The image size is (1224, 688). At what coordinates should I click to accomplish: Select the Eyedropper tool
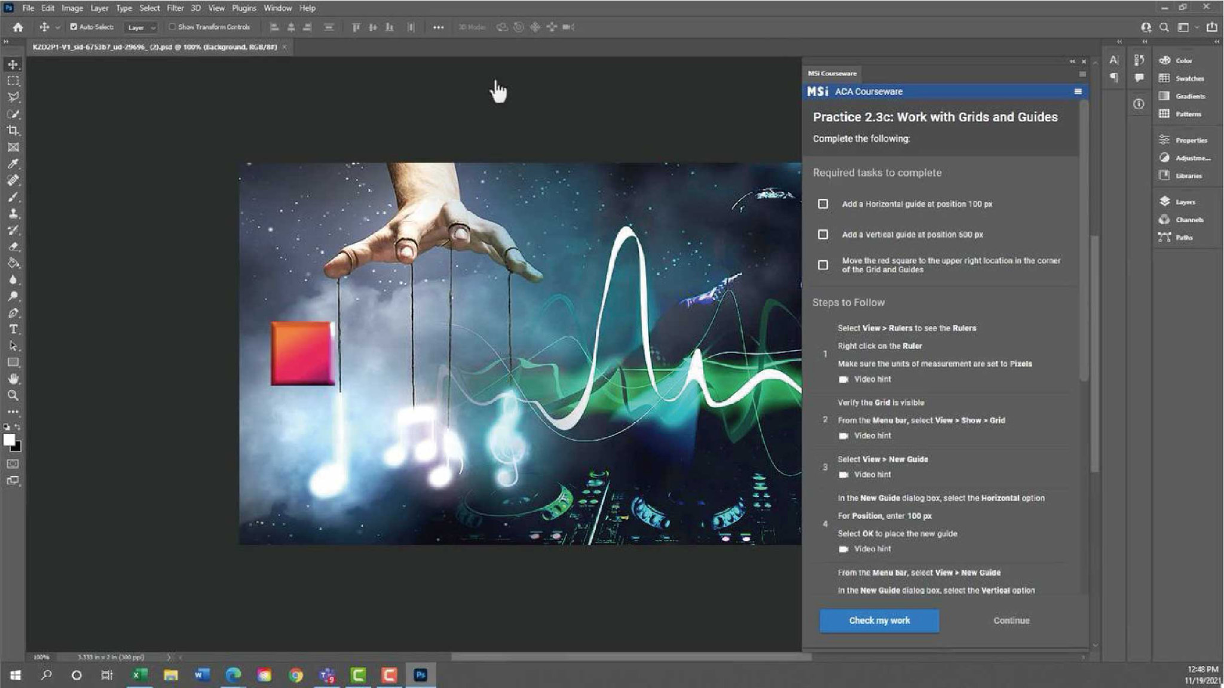pyautogui.click(x=13, y=164)
